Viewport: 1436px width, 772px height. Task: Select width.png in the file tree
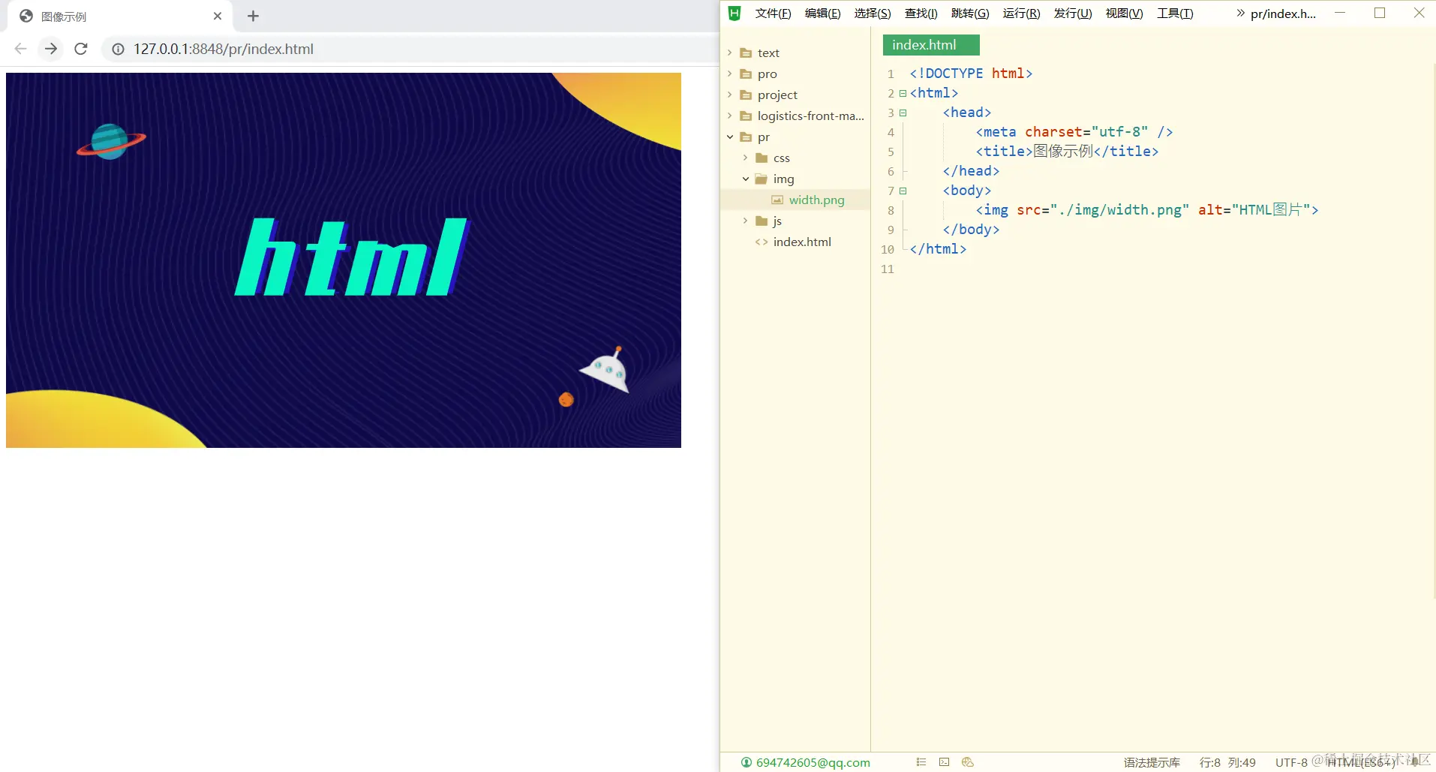(816, 200)
